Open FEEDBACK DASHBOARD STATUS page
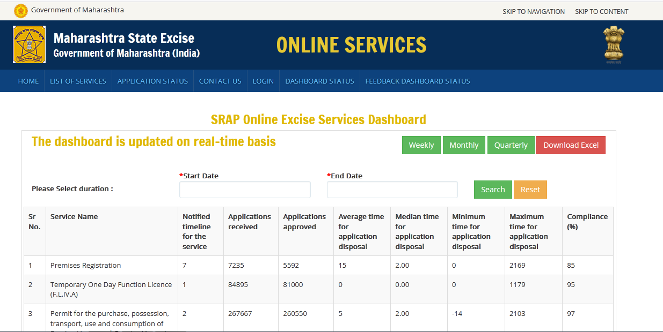663x332 pixels. click(x=417, y=81)
